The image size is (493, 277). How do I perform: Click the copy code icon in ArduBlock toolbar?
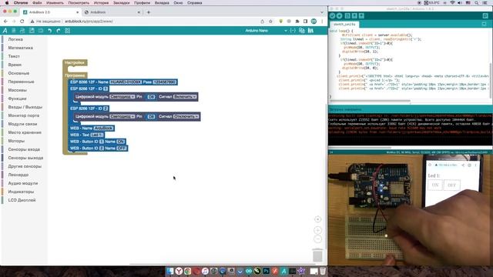pyautogui.click(x=302, y=31)
